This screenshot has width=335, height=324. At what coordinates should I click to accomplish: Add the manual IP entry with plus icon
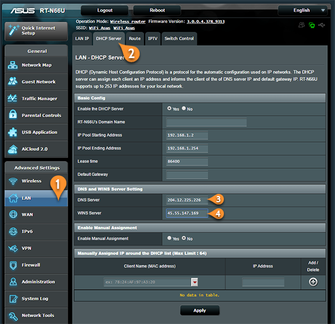coord(313,282)
